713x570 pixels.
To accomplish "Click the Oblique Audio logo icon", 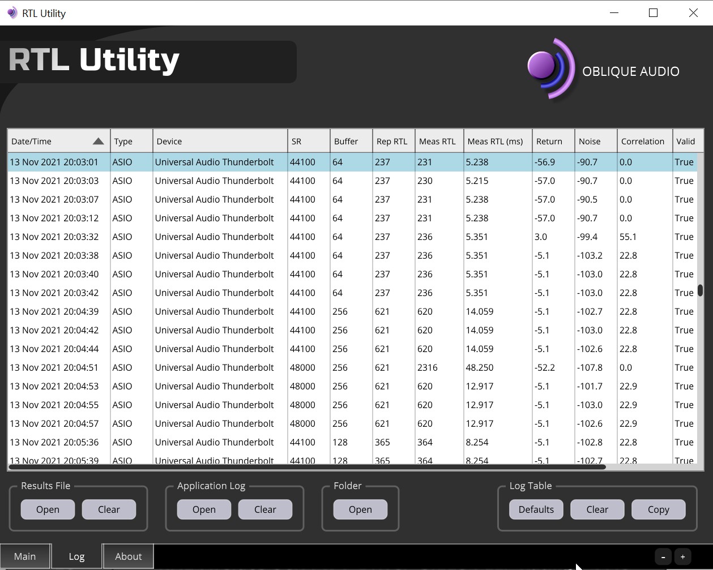I will [x=550, y=68].
